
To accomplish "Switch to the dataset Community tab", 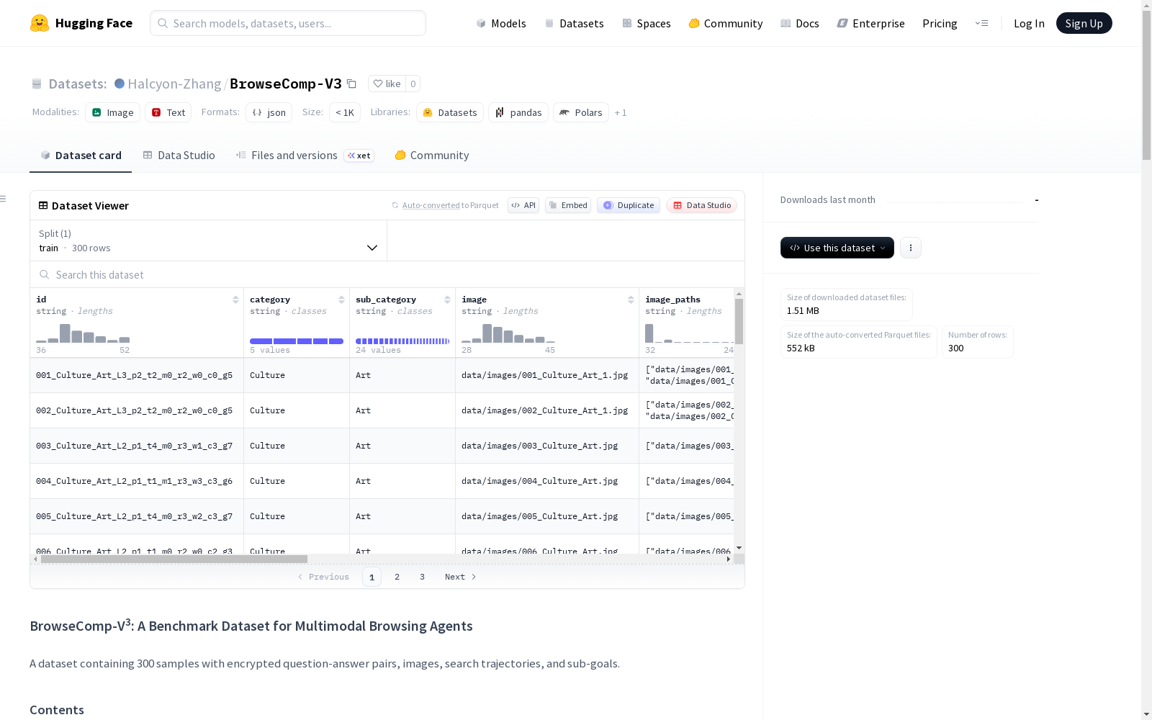I will [432, 156].
